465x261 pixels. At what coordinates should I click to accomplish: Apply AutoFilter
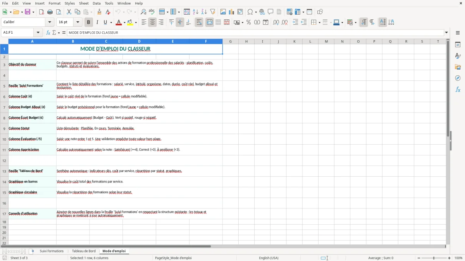point(213,12)
